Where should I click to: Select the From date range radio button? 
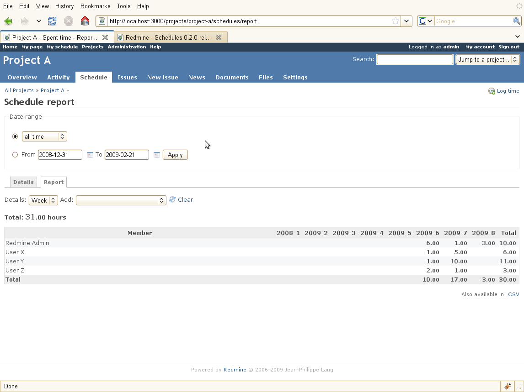[15, 155]
